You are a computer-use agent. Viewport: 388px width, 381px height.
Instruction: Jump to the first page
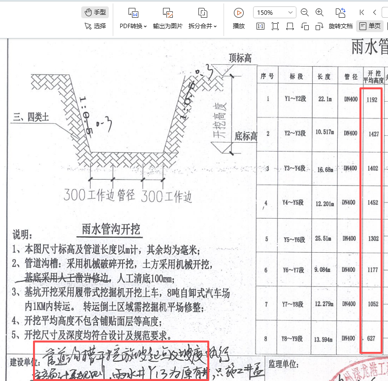pos(361,12)
